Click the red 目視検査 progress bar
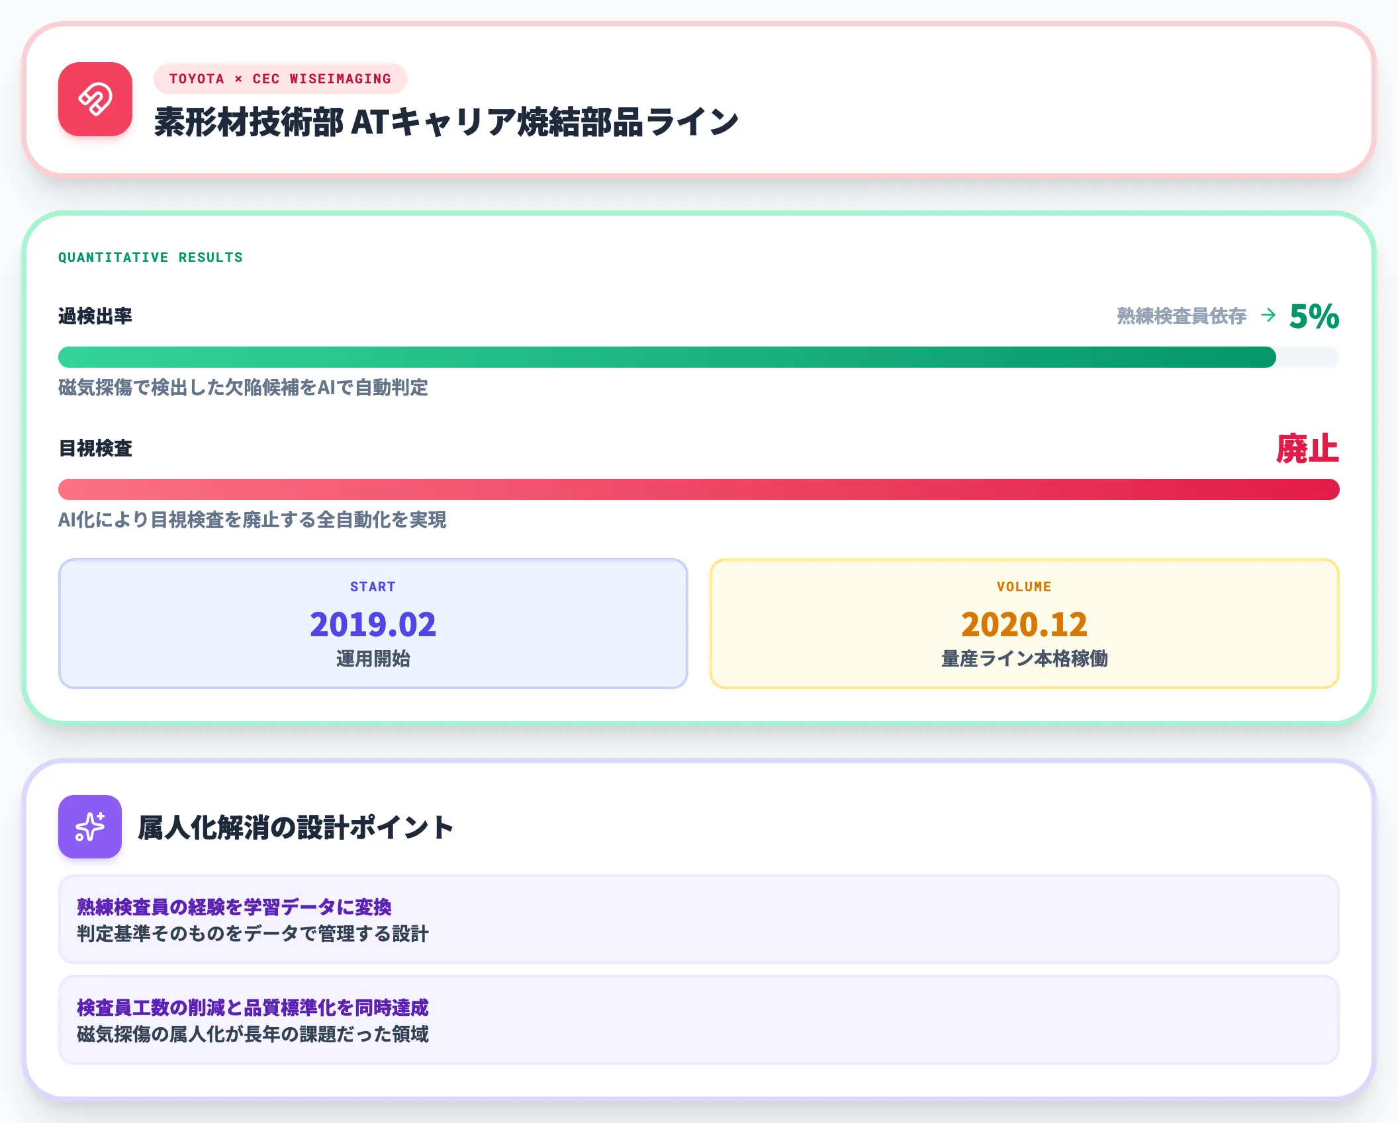1398x1123 pixels. [x=699, y=489]
